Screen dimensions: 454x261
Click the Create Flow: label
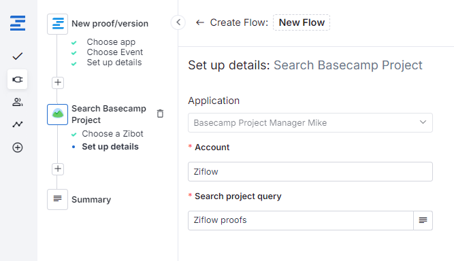click(239, 22)
